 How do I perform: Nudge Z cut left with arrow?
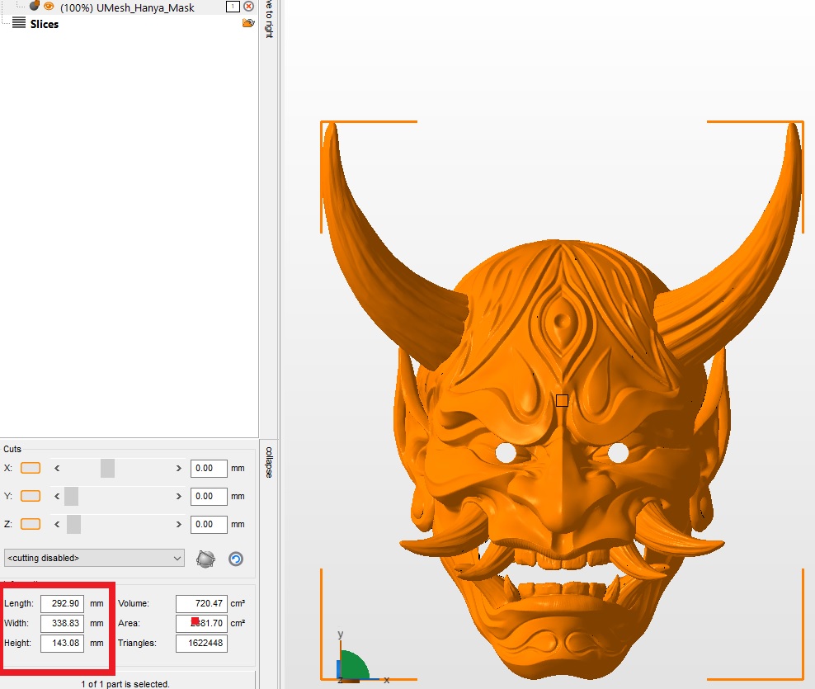pos(57,524)
